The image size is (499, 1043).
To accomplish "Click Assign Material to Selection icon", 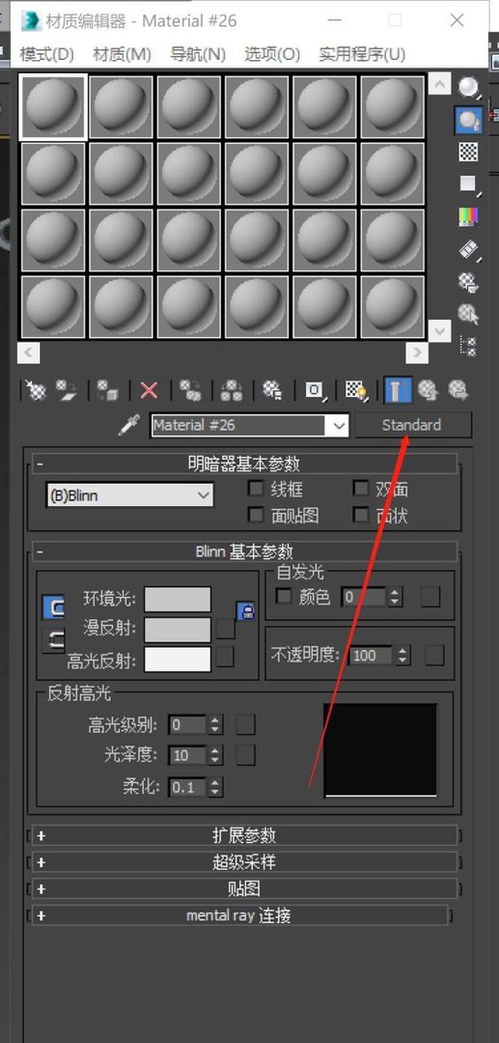I will point(107,390).
